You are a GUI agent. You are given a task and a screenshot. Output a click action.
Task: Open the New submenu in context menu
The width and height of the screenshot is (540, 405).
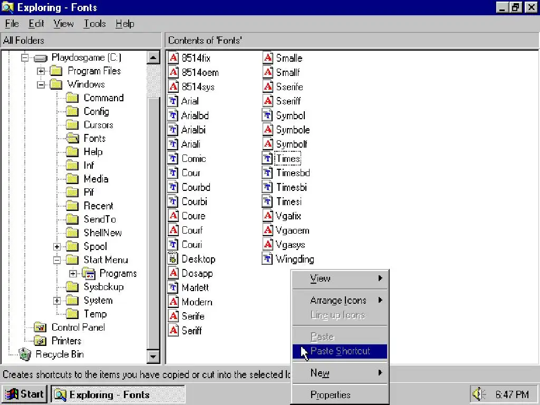pos(340,373)
